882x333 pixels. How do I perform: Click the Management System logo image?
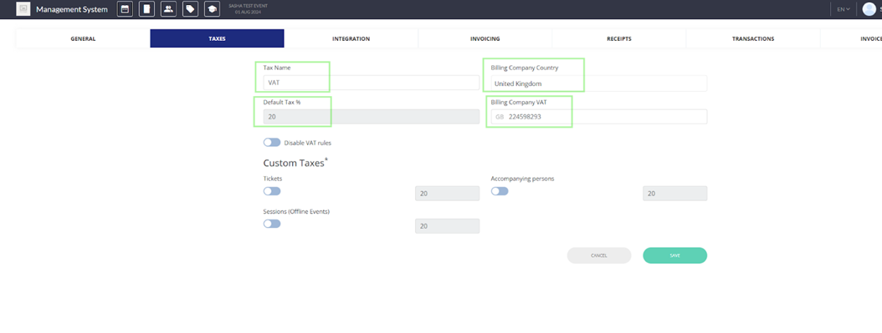[23, 9]
